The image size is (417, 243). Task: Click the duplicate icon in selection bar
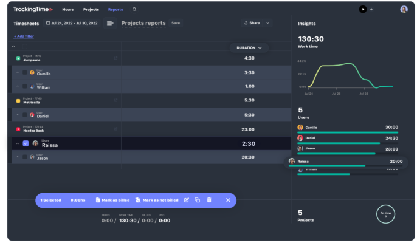[198, 200]
